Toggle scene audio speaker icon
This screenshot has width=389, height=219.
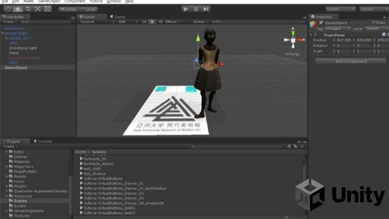click(x=160, y=22)
